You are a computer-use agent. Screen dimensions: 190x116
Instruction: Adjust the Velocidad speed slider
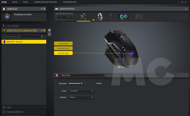coord(81,83)
